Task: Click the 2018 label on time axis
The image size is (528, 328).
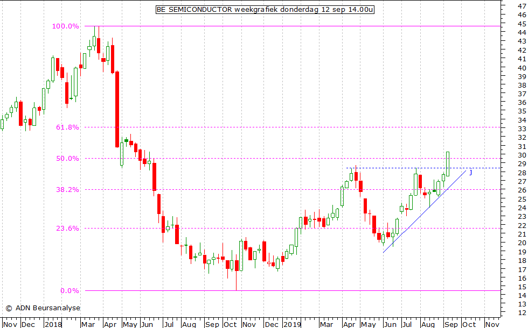Action: pos(53,325)
